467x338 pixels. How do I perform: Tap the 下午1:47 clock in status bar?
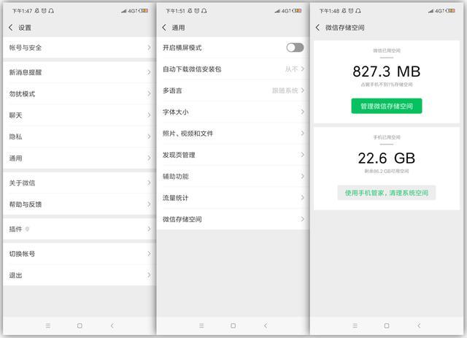pos(22,11)
